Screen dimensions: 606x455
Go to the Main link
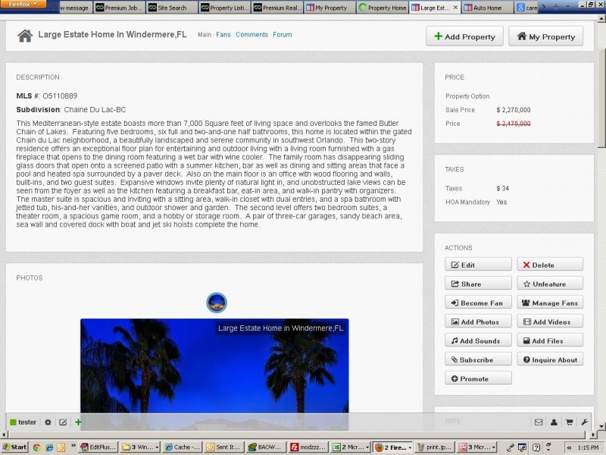coord(205,35)
